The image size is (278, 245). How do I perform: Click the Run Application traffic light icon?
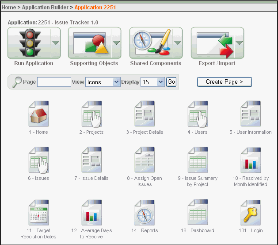point(29,43)
